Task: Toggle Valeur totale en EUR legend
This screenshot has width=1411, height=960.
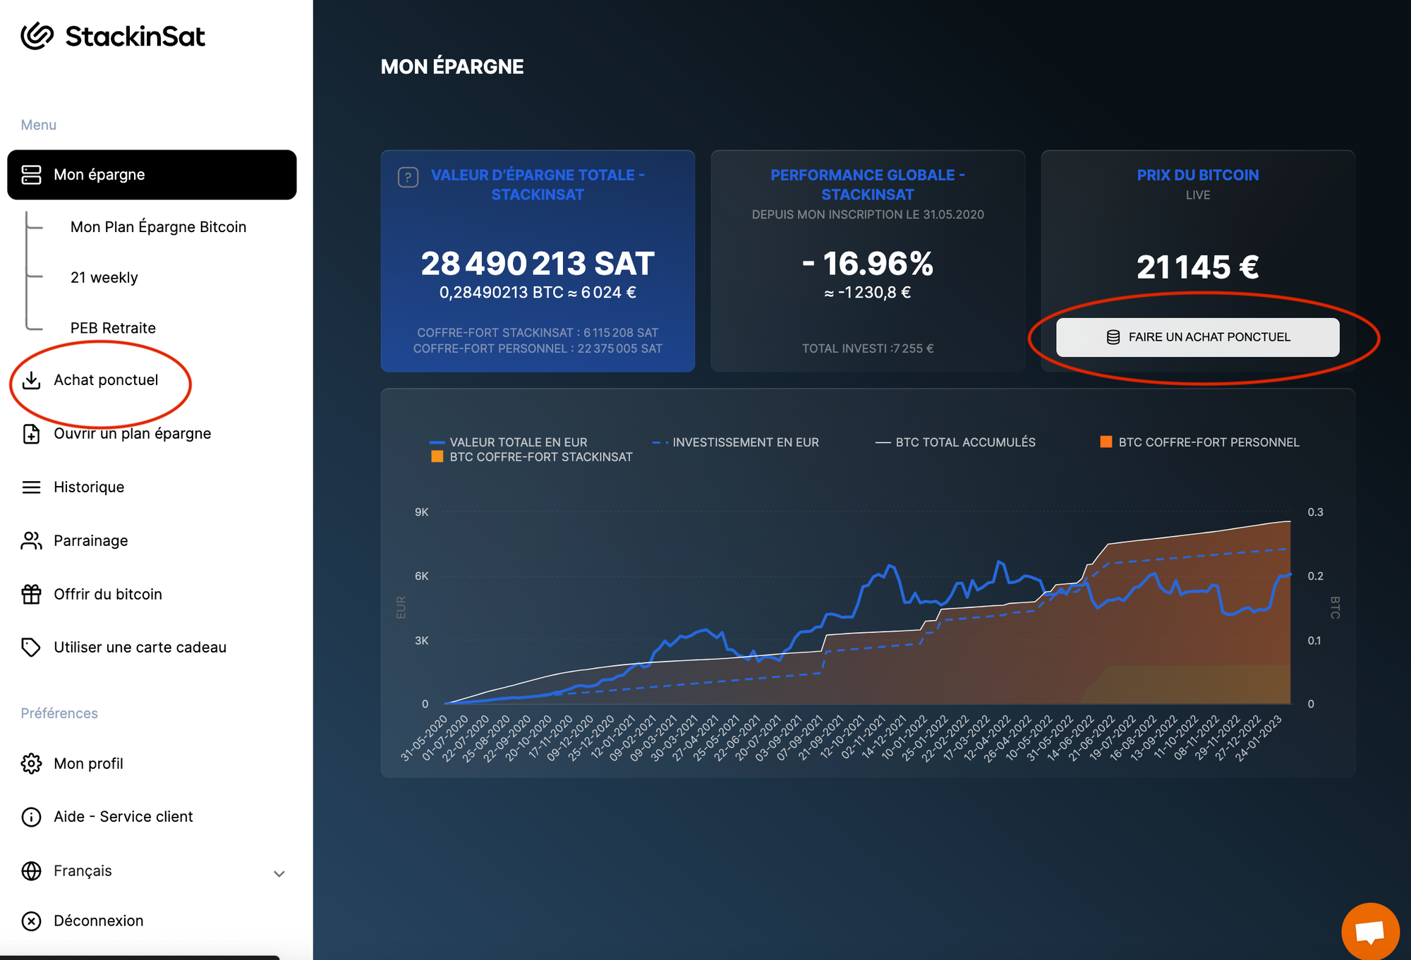Action: coord(509,442)
